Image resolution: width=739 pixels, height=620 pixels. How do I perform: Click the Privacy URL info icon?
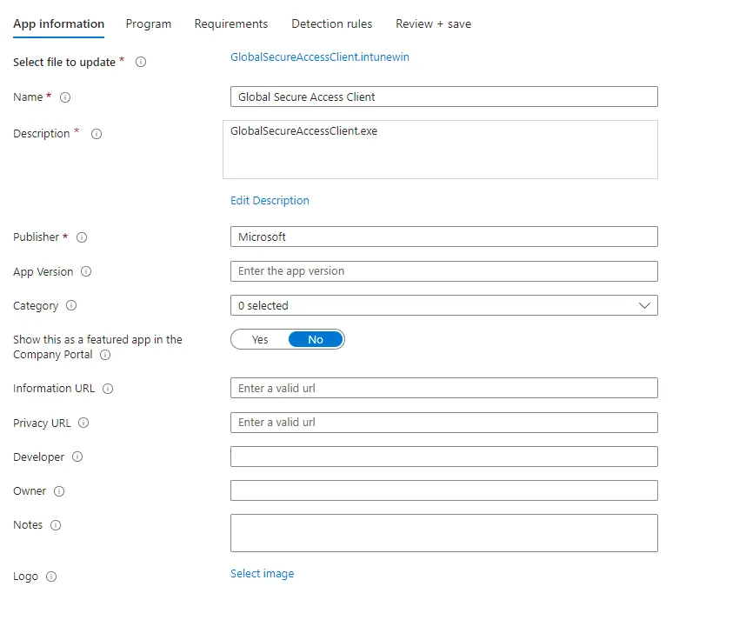pos(83,423)
